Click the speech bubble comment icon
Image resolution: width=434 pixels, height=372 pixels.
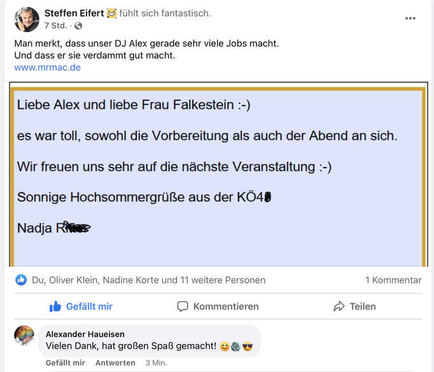click(183, 306)
